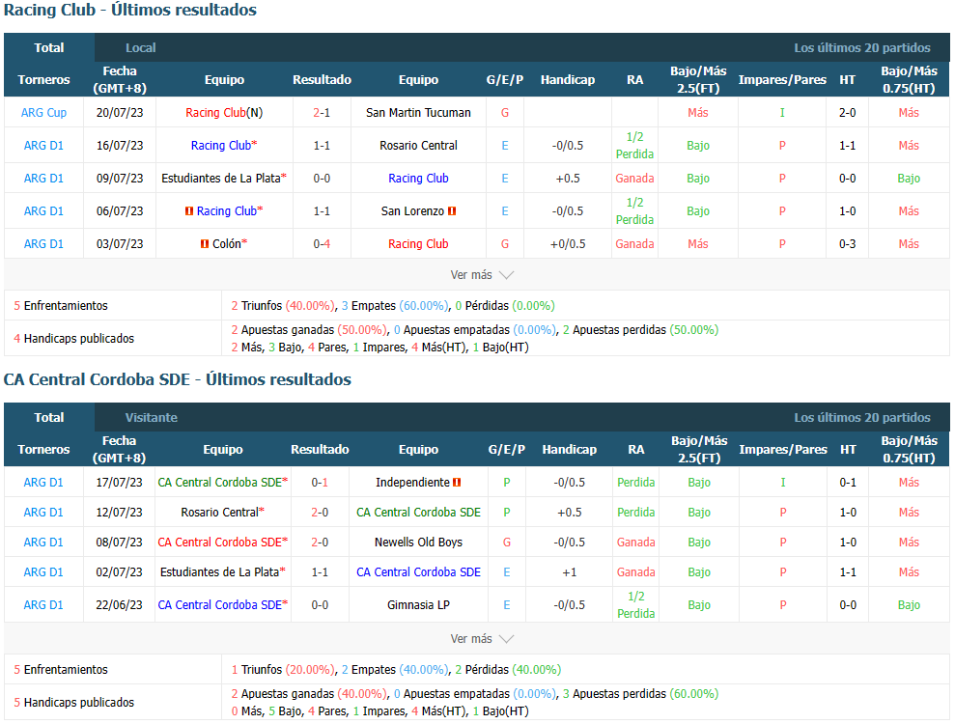Screen dimensions: 955x724
Task: Click Estudiantes de La Plata in 09/07/23 row
Action: point(221,179)
